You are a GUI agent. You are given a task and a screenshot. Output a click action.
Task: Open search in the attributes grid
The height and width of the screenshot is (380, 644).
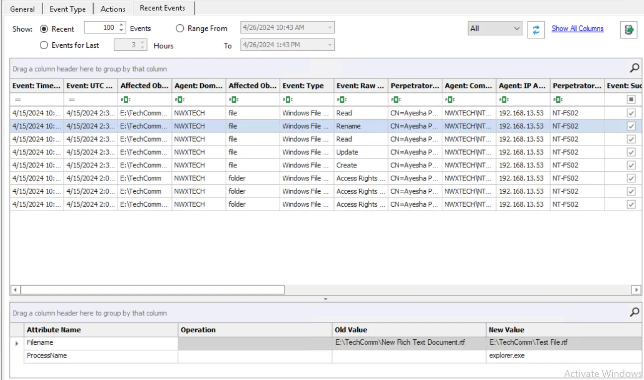click(635, 312)
